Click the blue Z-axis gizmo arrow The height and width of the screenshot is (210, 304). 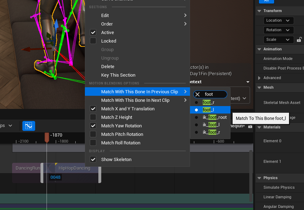[56, 24]
